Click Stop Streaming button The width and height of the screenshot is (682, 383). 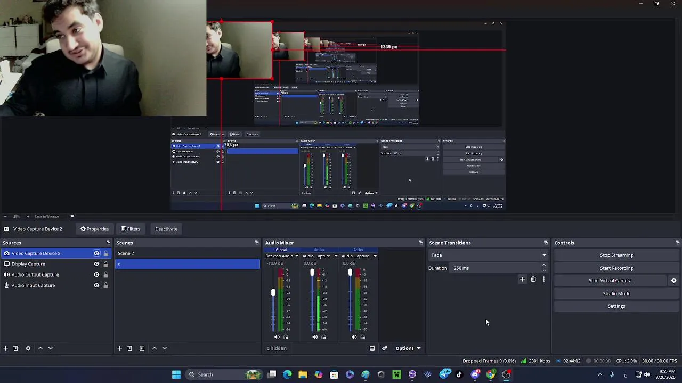tap(616, 255)
